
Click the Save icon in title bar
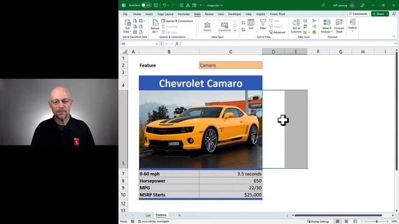click(156, 5)
